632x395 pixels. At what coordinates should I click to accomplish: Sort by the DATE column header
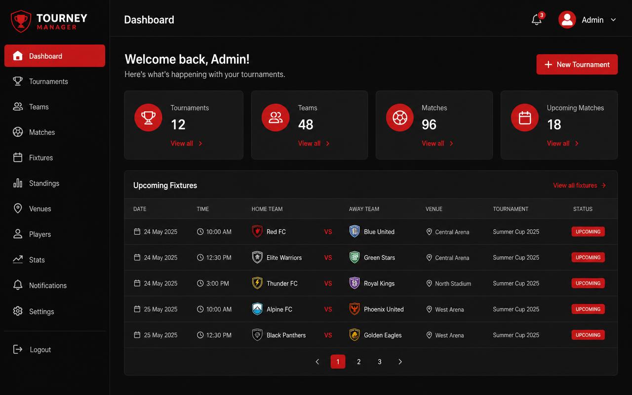pos(140,209)
